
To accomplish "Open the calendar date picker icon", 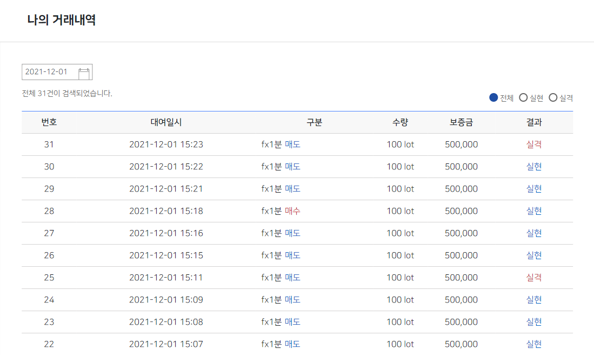I will (84, 73).
